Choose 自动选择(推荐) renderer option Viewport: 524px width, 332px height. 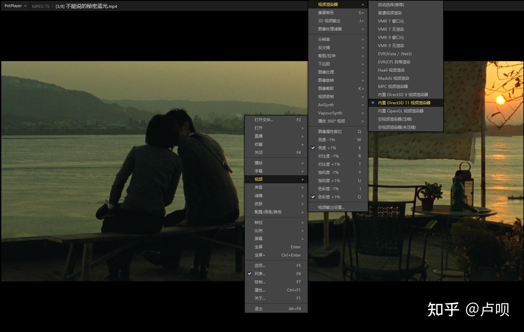391,5
